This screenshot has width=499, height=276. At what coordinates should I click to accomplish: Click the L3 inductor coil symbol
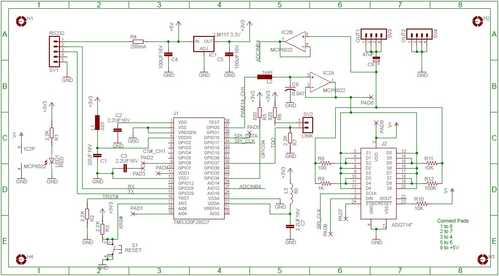[290, 194]
